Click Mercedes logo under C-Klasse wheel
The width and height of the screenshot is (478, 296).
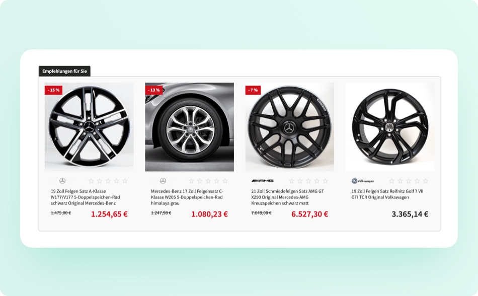pos(163,181)
